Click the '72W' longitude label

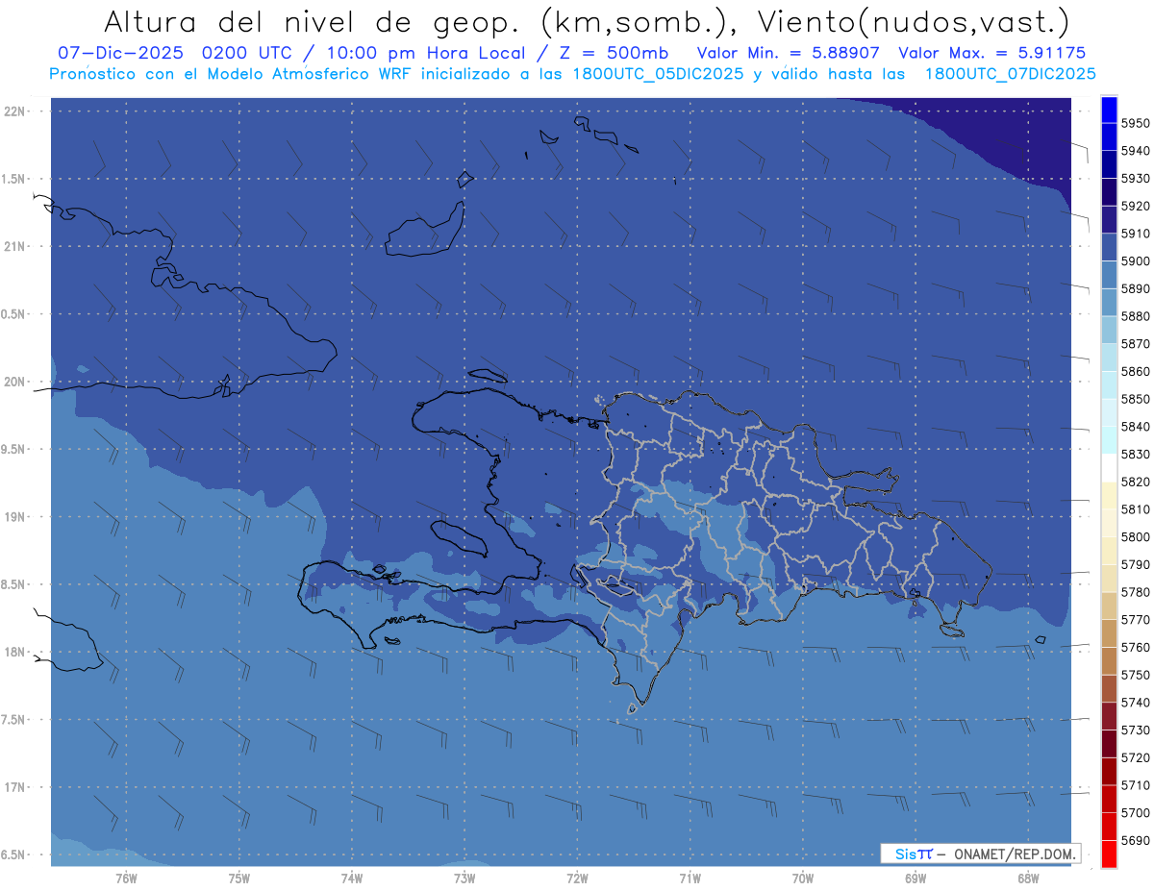(x=577, y=879)
